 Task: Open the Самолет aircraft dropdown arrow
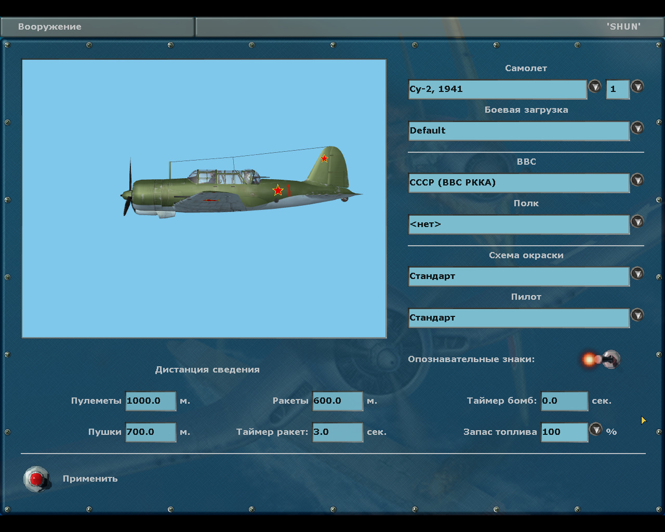[594, 87]
